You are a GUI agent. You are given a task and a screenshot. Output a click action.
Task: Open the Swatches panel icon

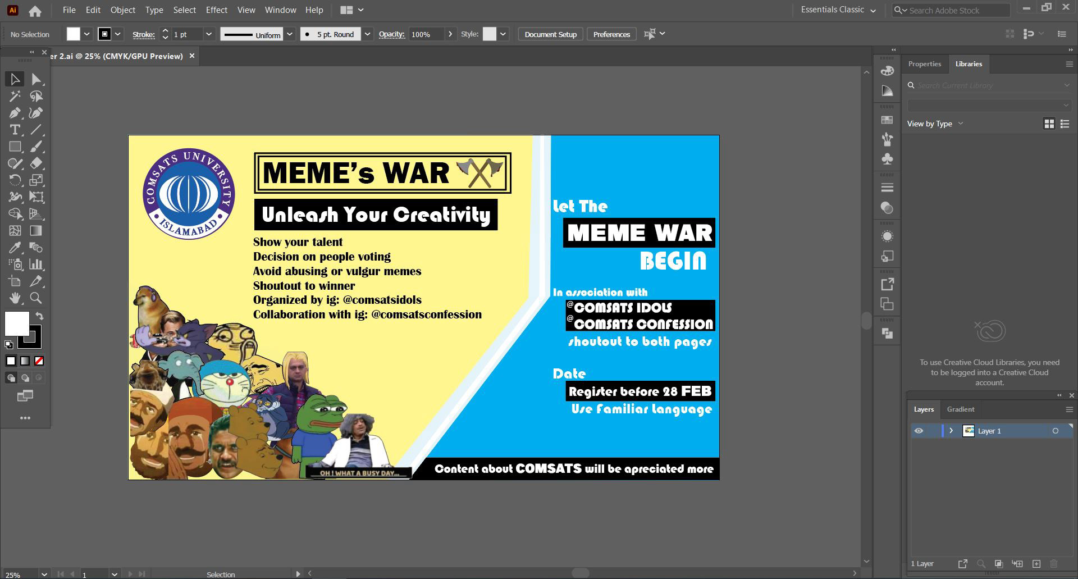[887, 120]
